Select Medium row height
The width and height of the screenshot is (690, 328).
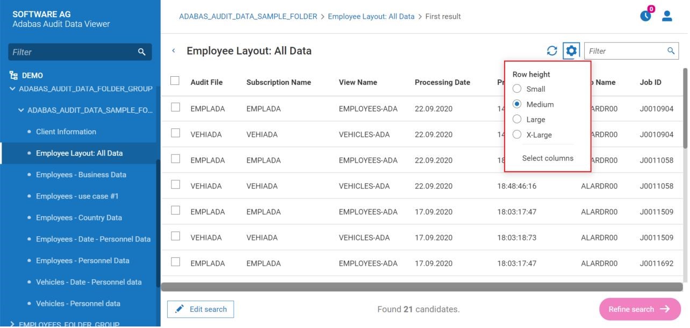pos(517,104)
